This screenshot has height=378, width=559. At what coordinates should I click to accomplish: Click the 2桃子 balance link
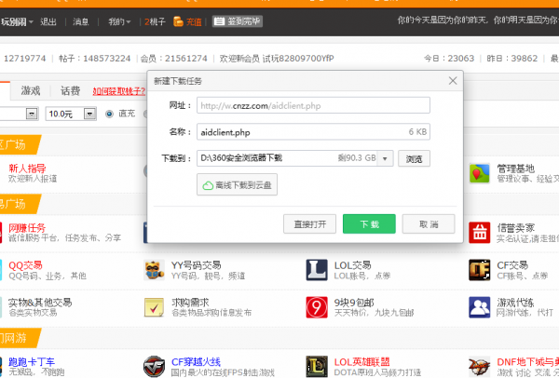pyautogui.click(x=155, y=21)
